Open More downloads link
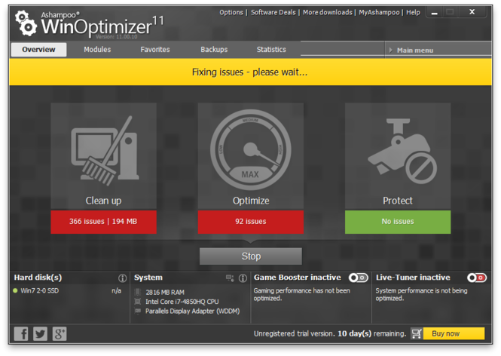This screenshot has height=356, width=501. tap(328, 13)
